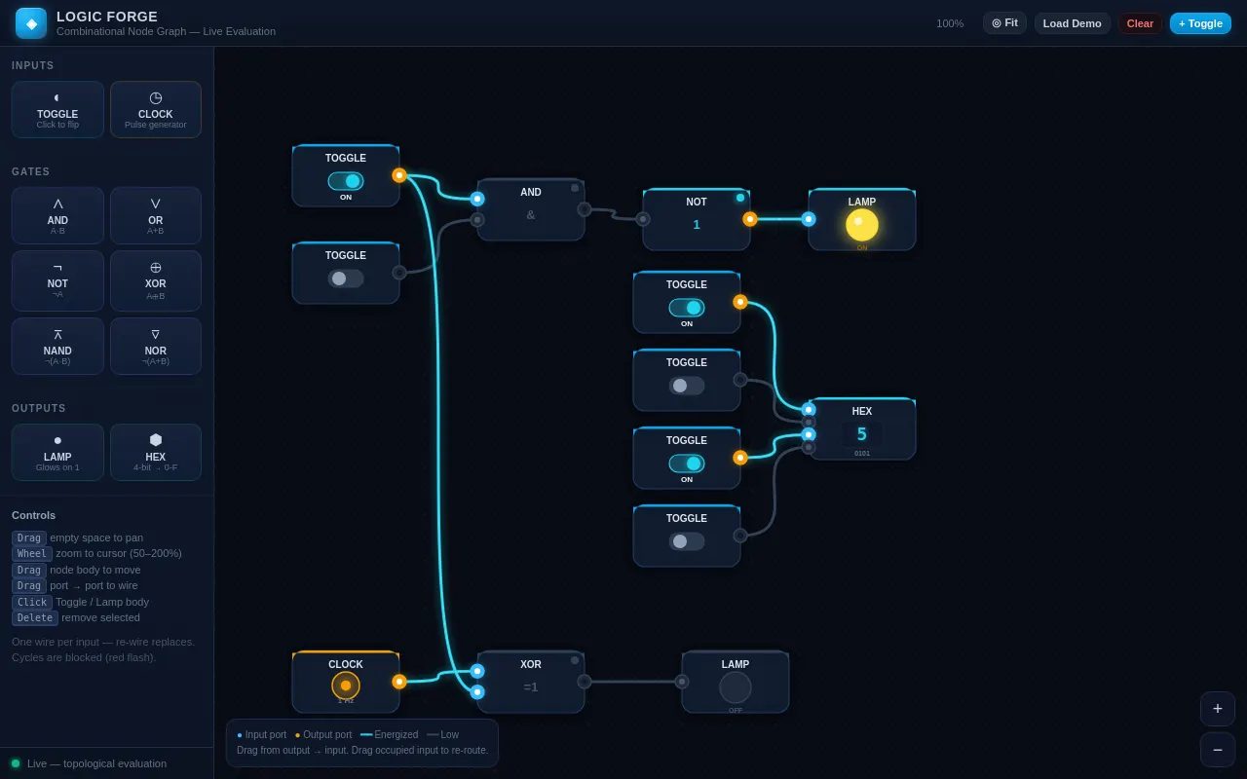Click the bottom input port of AND node
1247x779 pixels.
pyautogui.click(x=477, y=220)
